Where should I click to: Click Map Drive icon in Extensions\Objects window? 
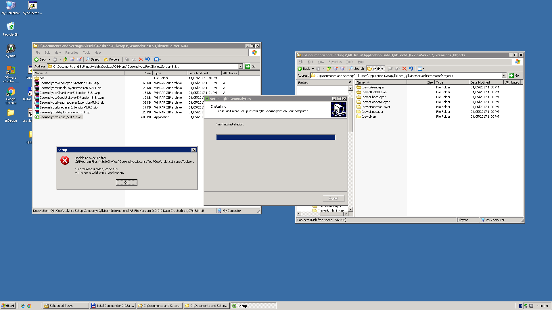tap(336, 69)
